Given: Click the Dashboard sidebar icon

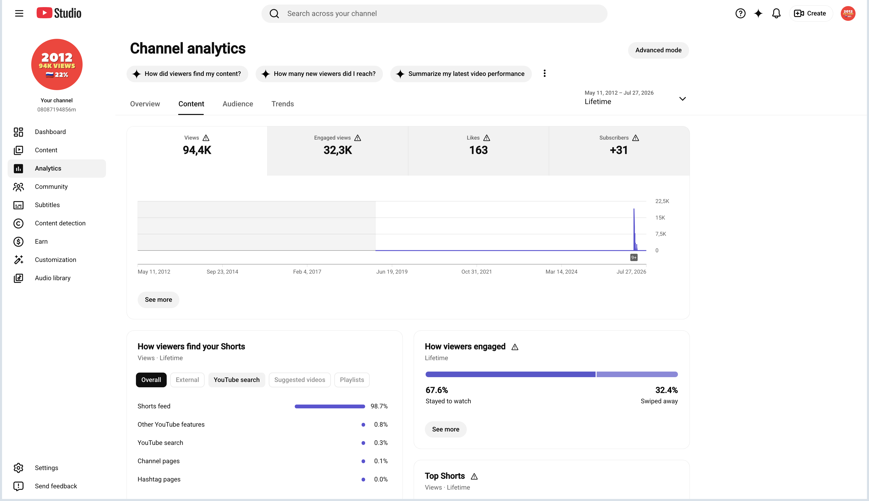Looking at the screenshot, I should point(18,132).
